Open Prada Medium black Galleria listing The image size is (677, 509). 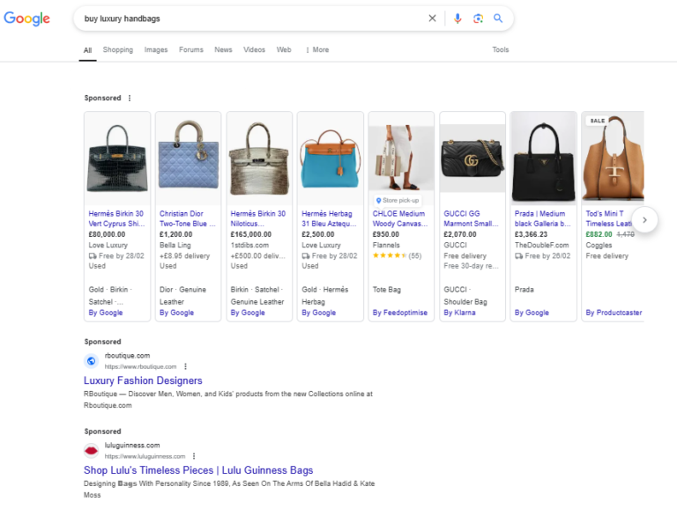[542, 218]
